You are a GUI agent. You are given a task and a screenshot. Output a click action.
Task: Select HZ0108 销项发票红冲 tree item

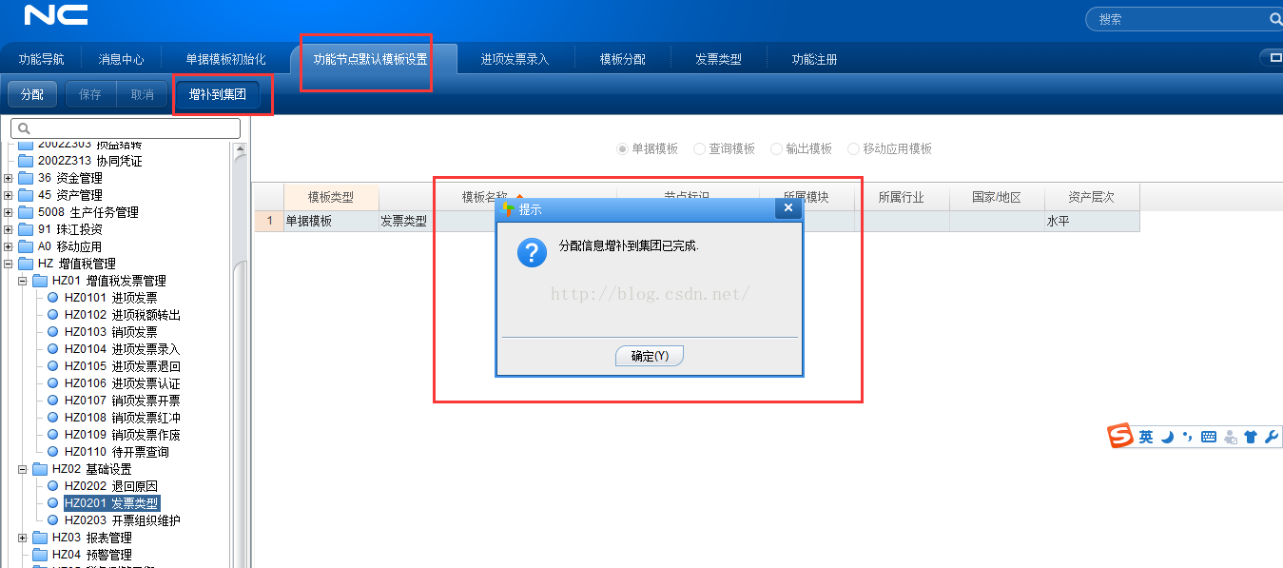122,418
